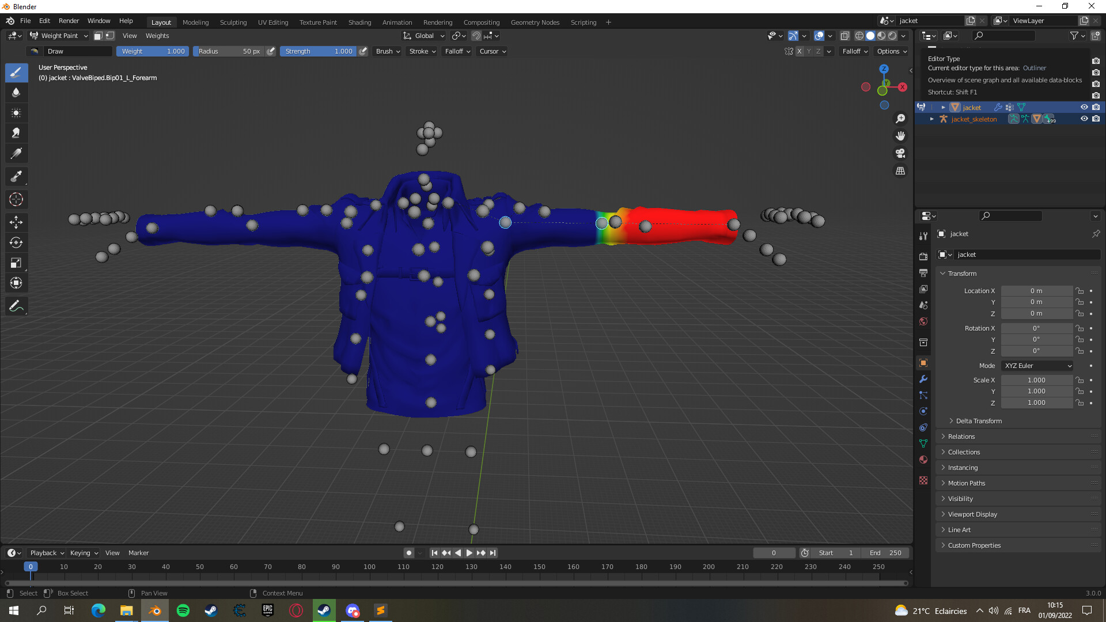Open the Modifier properties wrench tab
The image size is (1106, 622).
pyautogui.click(x=923, y=379)
